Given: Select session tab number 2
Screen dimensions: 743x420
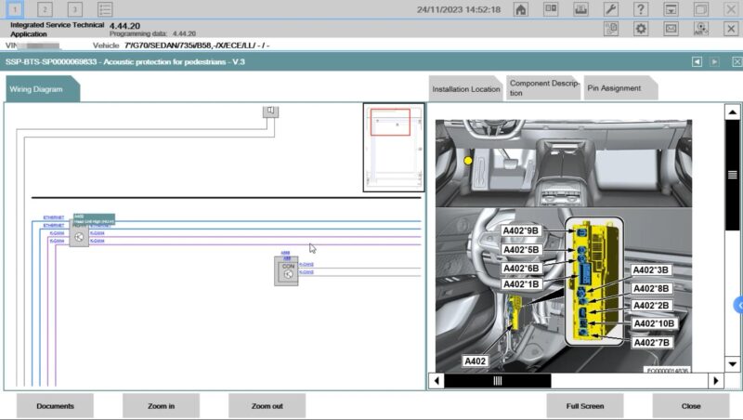Looking at the screenshot, I should [45, 9].
